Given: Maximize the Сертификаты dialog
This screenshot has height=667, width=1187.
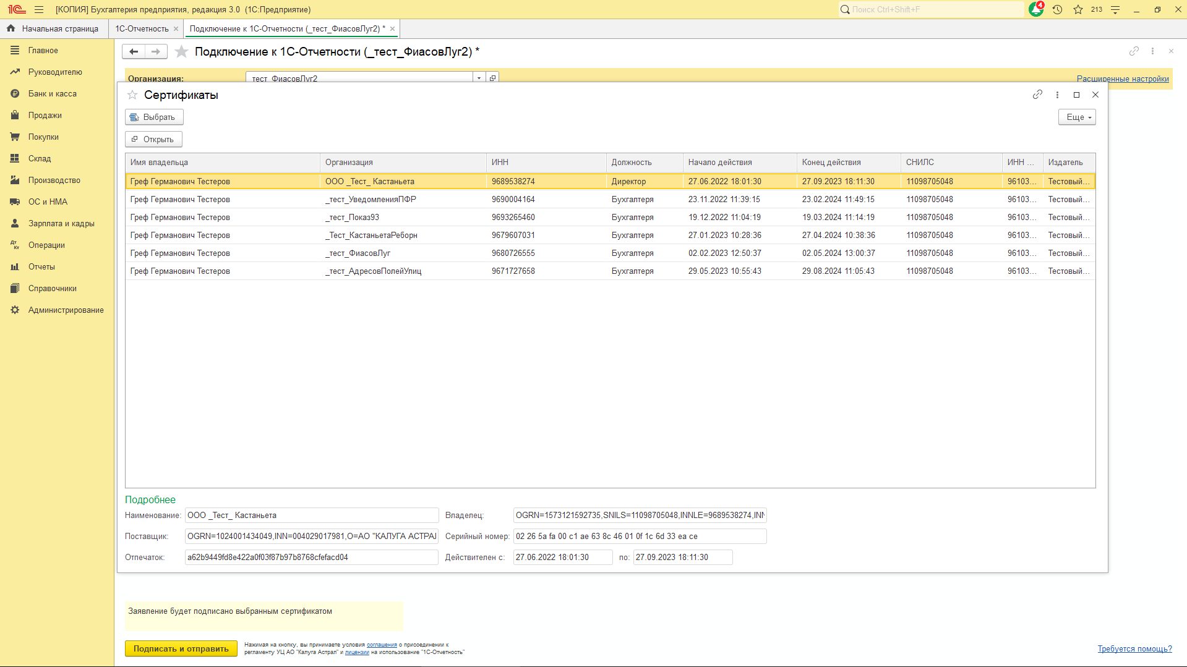Looking at the screenshot, I should tap(1076, 95).
